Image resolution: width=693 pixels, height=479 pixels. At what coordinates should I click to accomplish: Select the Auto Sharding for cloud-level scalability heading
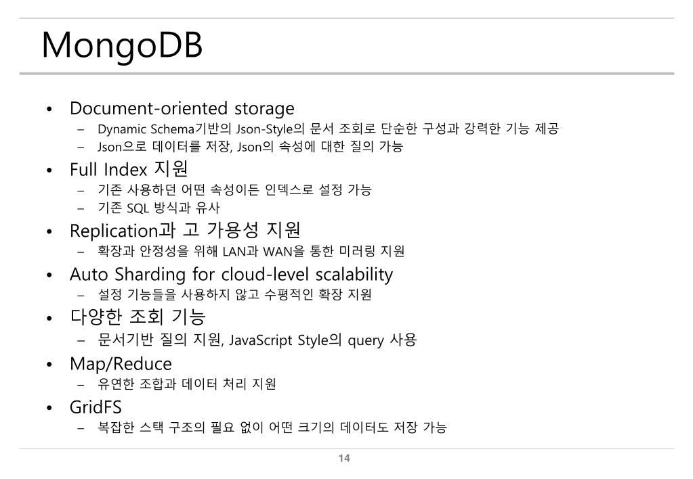pyautogui.click(x=231, y=275)
